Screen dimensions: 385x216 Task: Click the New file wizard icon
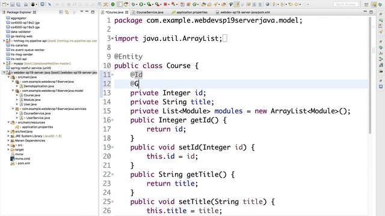pos(4,4)
